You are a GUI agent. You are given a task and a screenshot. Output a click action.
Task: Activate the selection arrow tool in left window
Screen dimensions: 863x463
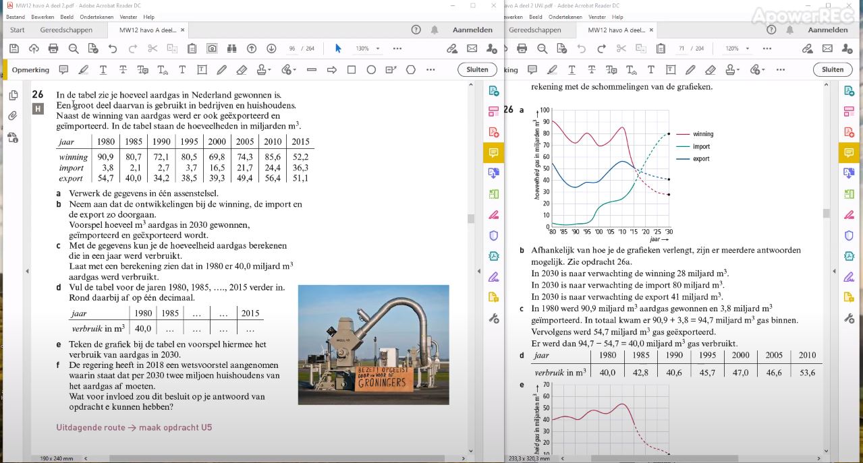tap(338, 49)
